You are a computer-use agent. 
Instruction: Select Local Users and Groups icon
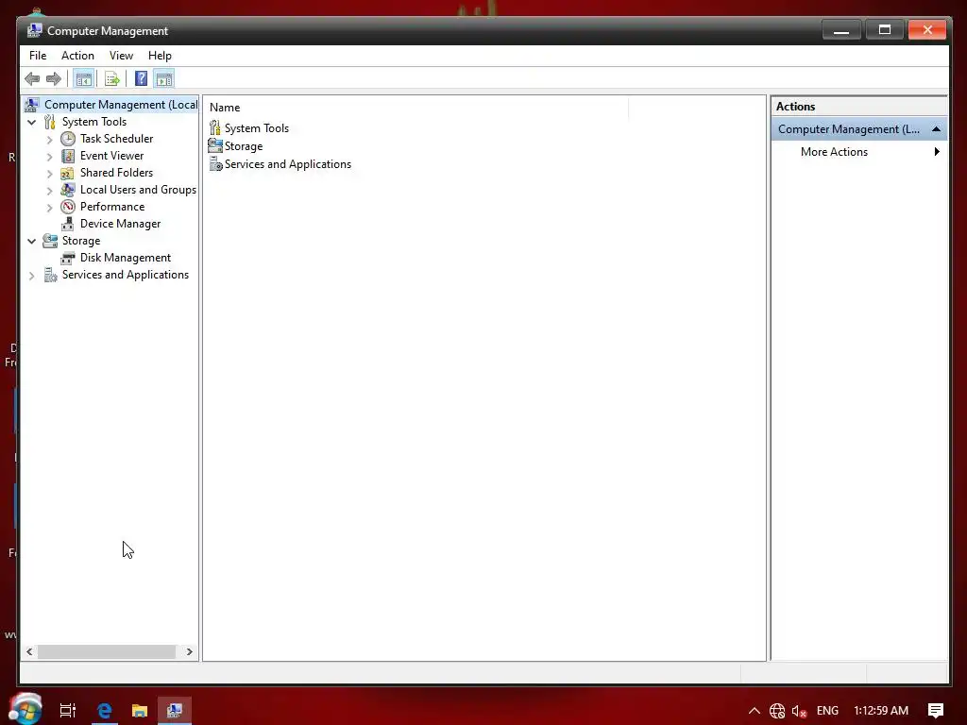point(68,190)
